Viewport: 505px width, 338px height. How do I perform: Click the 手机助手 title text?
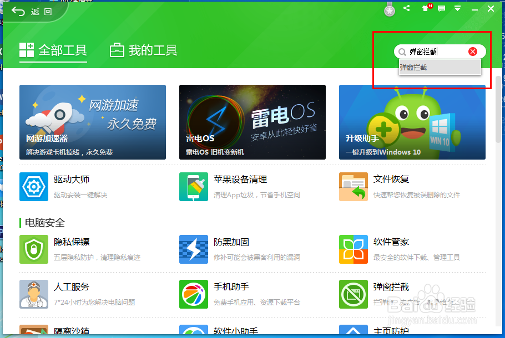231,287
